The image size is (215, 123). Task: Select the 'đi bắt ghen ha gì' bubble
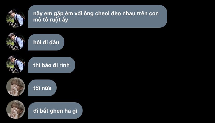click(x=55, y=111)
